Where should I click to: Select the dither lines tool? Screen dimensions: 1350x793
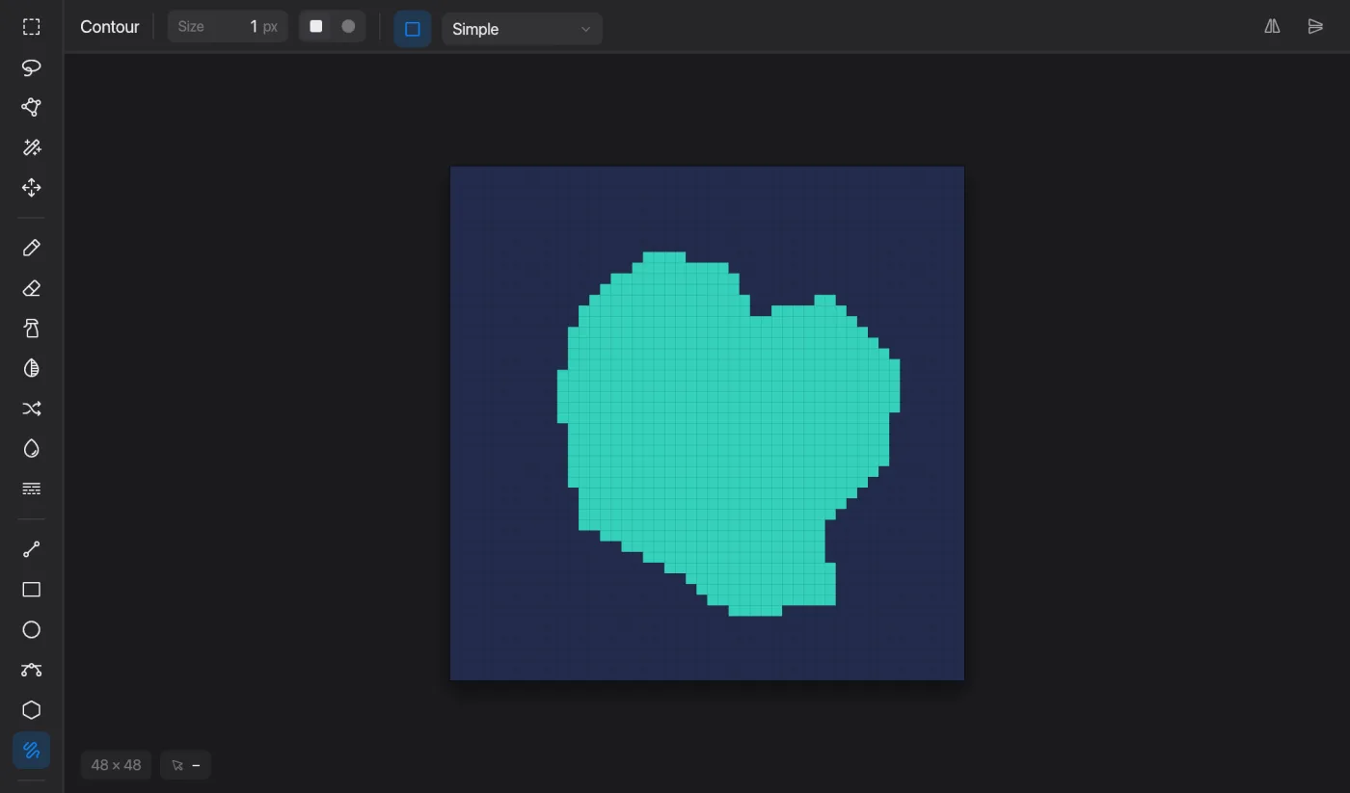[x=32, y=489]
